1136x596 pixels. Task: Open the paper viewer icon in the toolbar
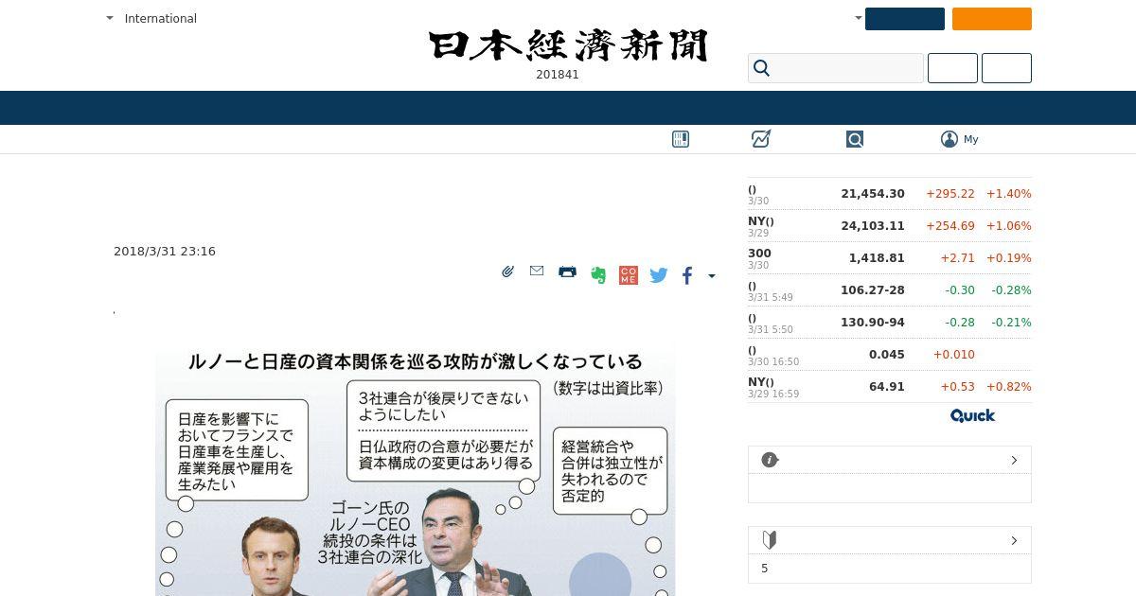(x=681, y=139)
